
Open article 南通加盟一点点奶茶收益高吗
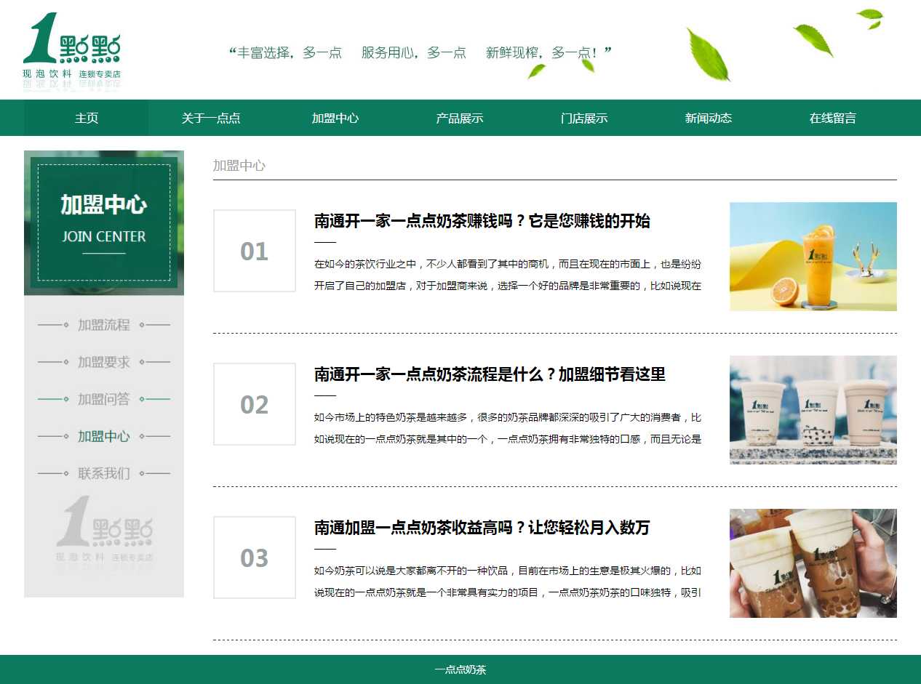coord(482,528)
